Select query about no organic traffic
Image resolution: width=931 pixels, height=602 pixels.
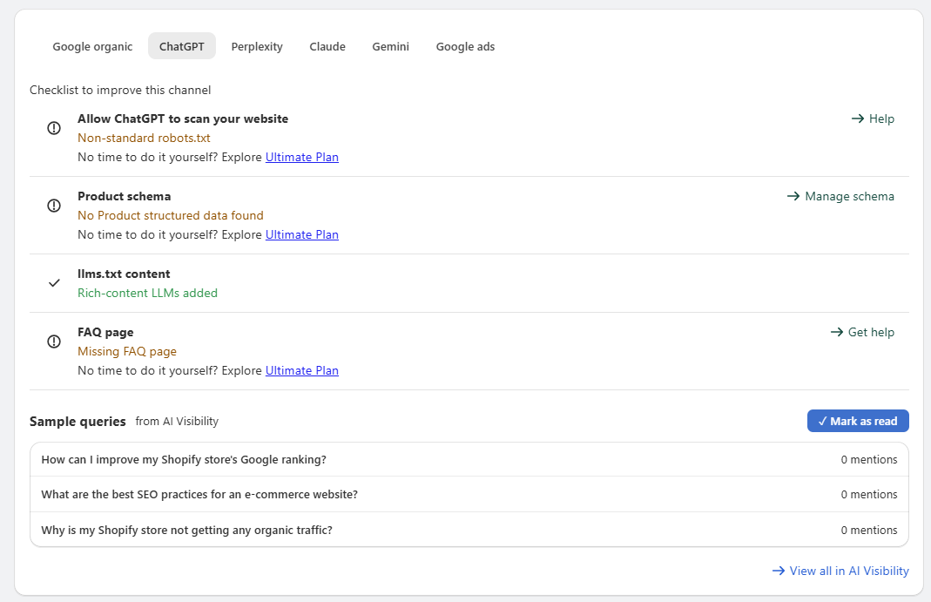tap(469, 530)
